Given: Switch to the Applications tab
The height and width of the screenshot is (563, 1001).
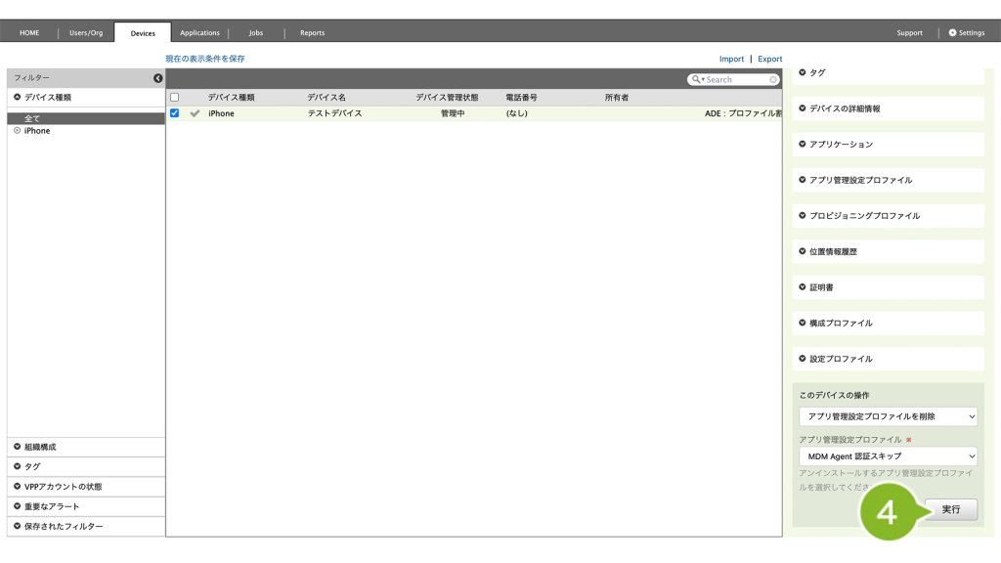Looking at the screenshot, I should click(x=199, y=33).
